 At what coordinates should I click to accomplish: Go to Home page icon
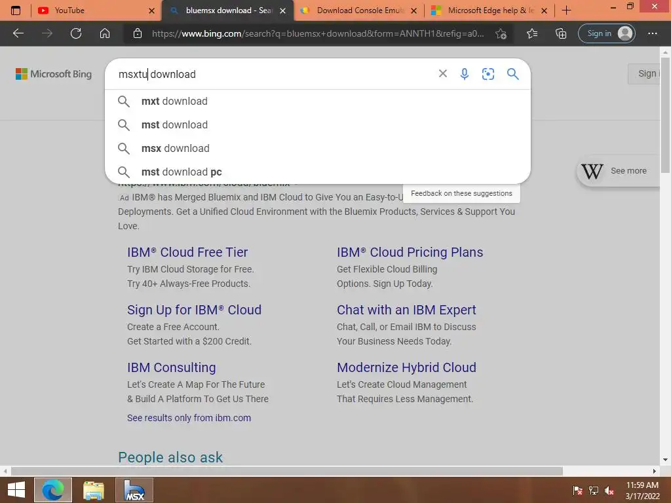tap(105, 33)
